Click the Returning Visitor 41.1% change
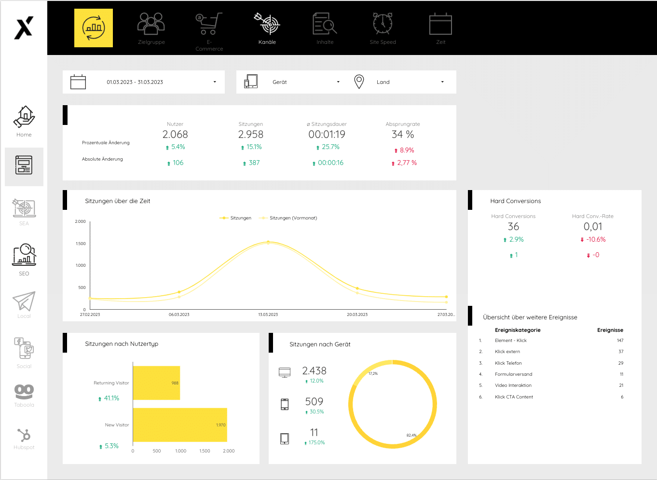Viewport: 657px width, 480px height. pyautogui.click(x=109, y=398)
